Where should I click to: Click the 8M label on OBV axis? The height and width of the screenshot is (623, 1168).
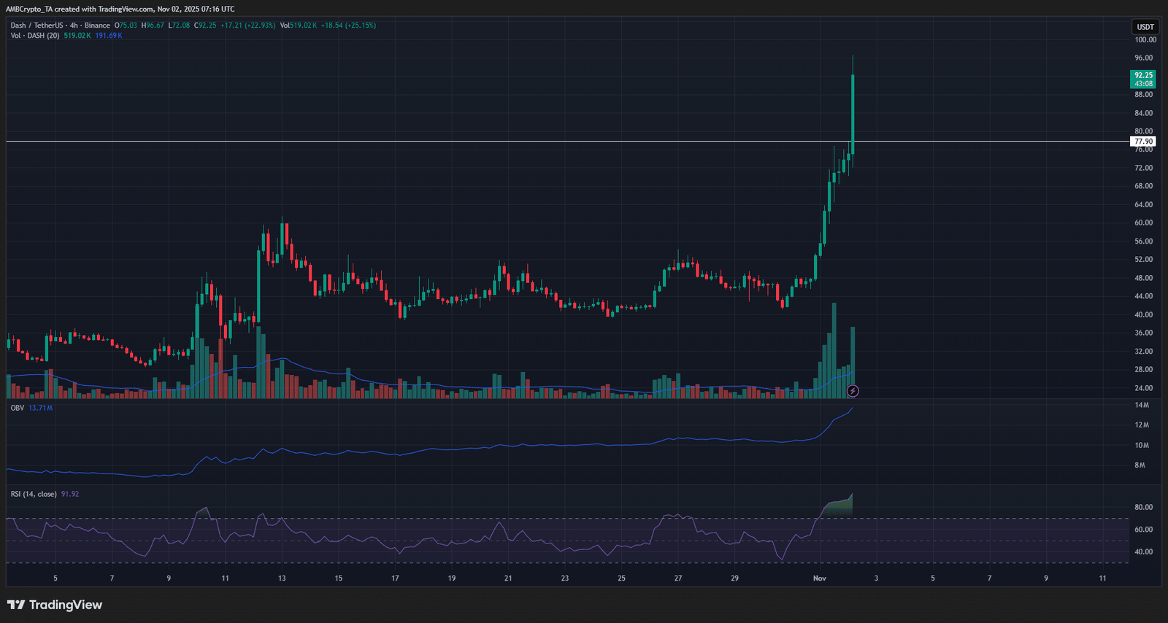pos(1140,465)
